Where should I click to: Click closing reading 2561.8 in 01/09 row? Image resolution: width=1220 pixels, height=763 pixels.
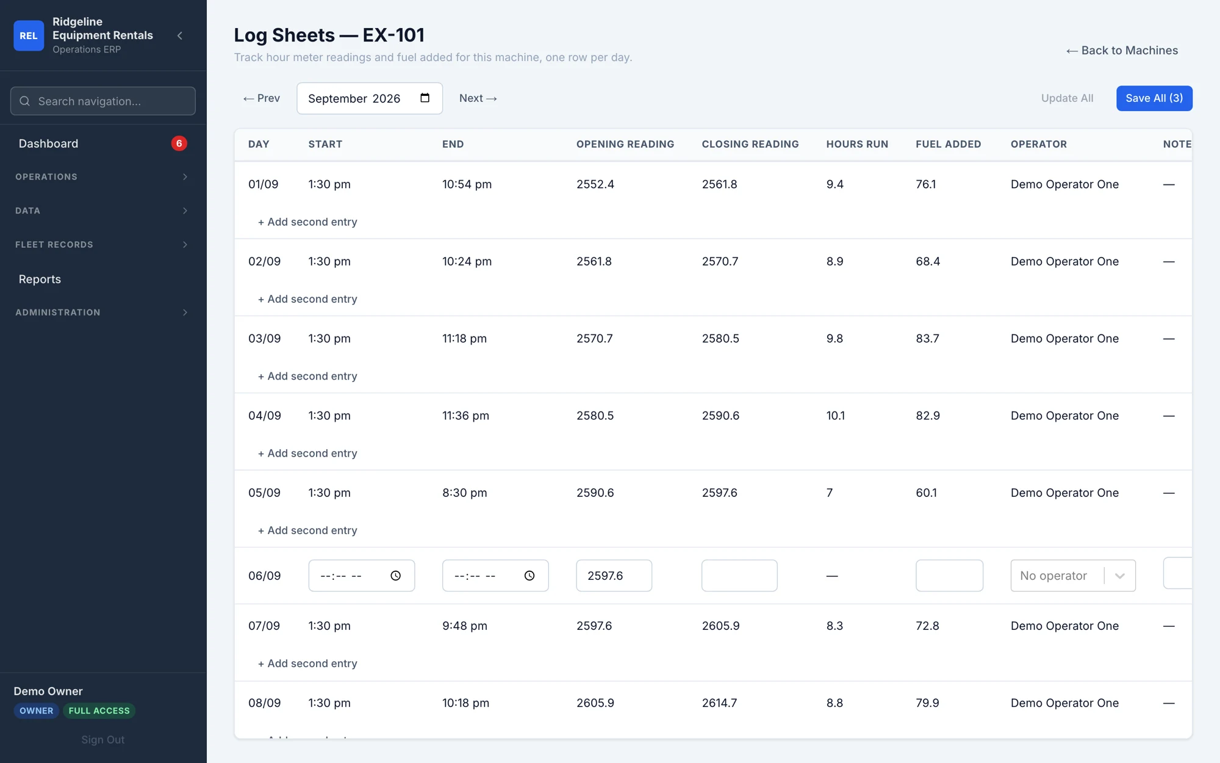click(719, 184)
